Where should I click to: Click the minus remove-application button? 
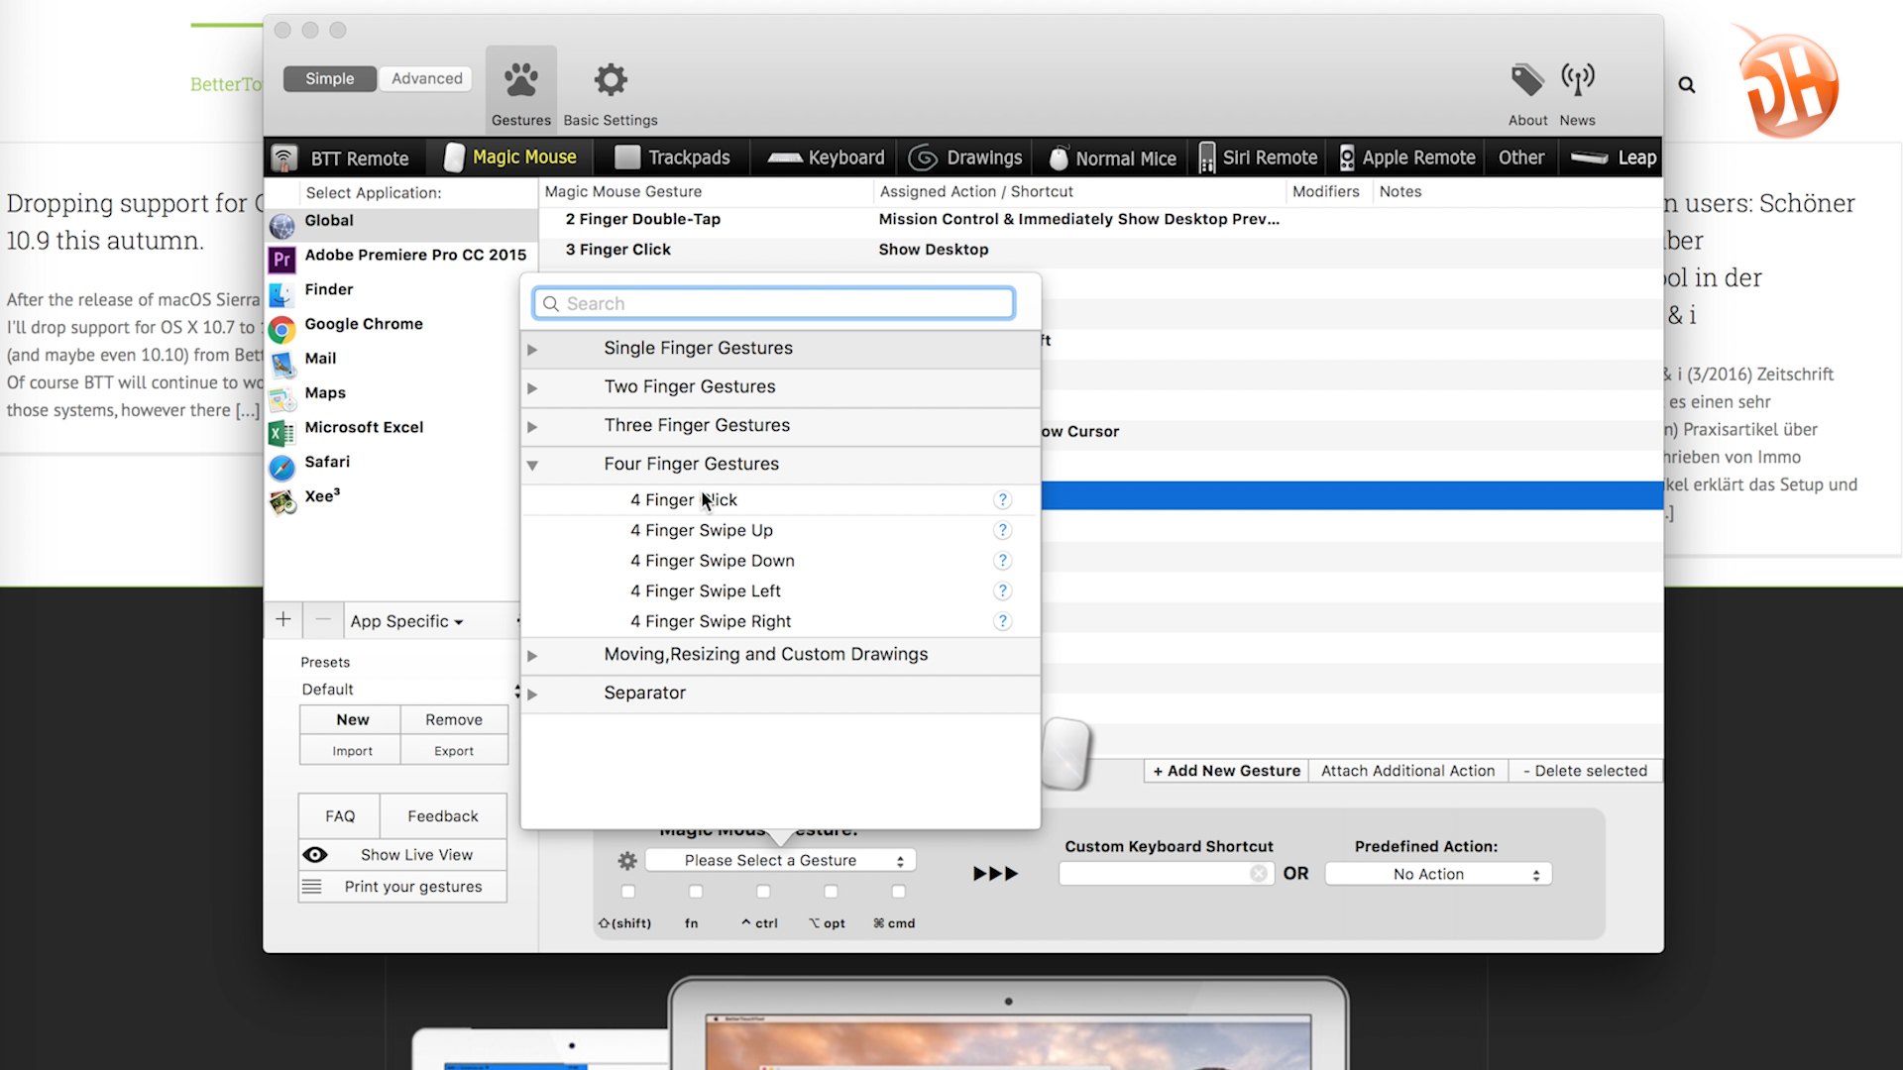[323, 620]
